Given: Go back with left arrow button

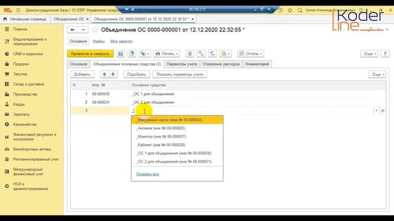Looking at the screenshot, I should [x=73, y=30].
